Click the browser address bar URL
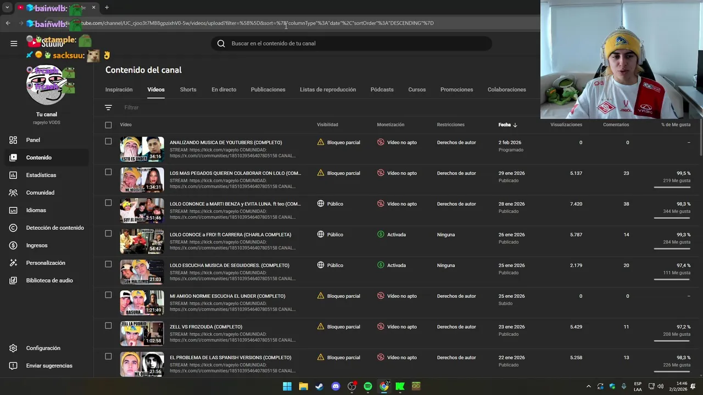This screenshot has width=703, height=395. 258,23
